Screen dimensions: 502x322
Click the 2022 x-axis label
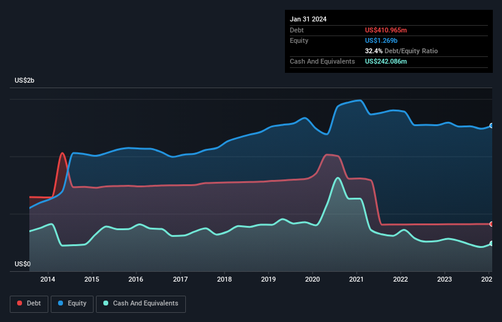tap(400, 279)
